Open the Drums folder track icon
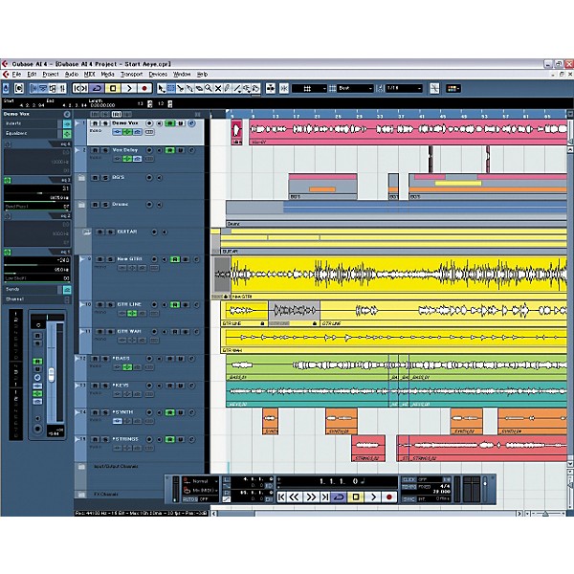The height and width of the screenshot is (574, 574). [81, 205]
